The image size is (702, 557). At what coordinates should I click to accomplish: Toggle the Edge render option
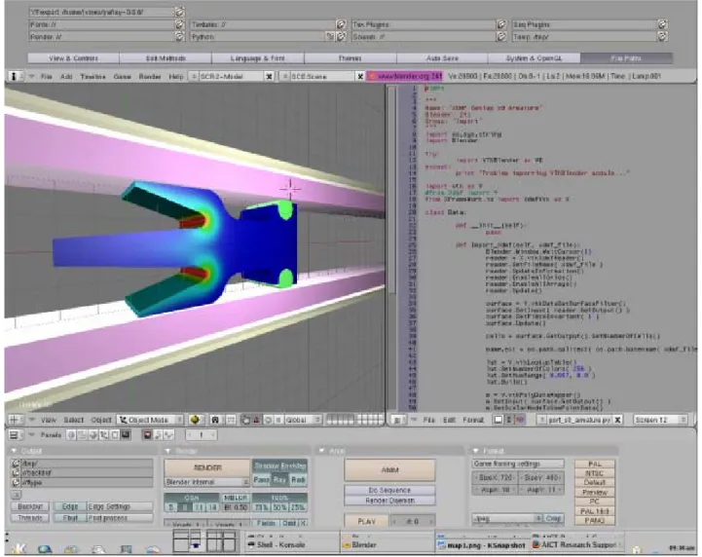click(70, 506)
